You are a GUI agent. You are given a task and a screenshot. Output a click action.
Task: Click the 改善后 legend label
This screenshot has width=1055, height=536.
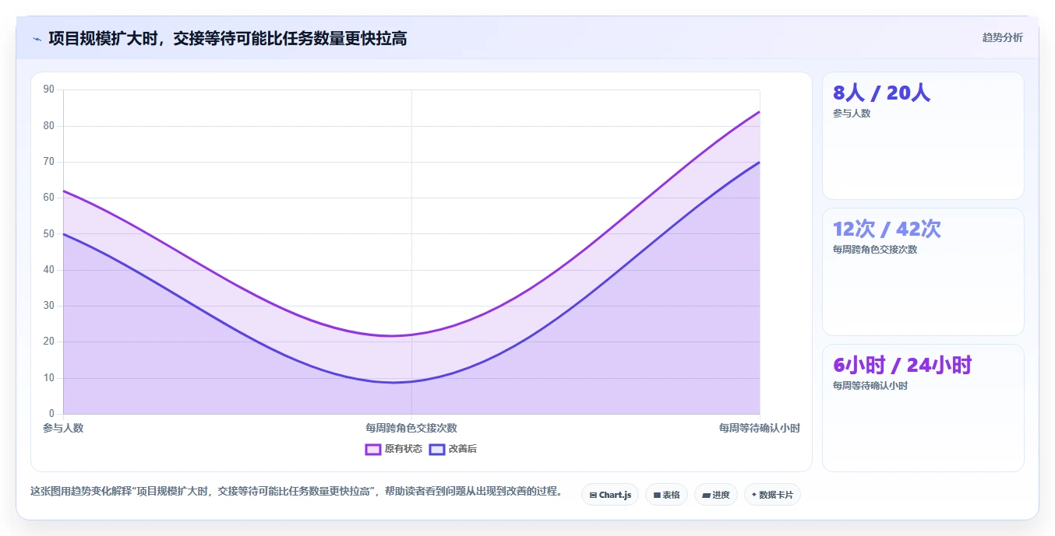[462, 449]
